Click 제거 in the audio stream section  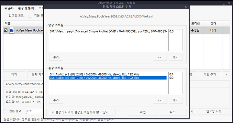(x=175, y=100)
